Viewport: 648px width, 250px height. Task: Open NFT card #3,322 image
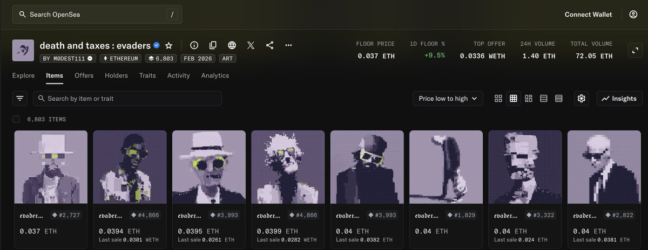(x=525, y=167)
